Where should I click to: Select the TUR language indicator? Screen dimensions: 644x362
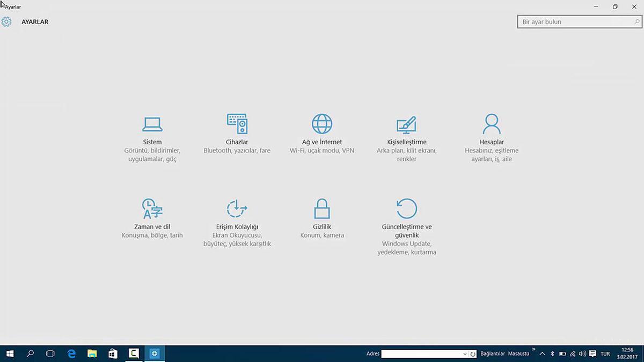(x=605, y=353)
